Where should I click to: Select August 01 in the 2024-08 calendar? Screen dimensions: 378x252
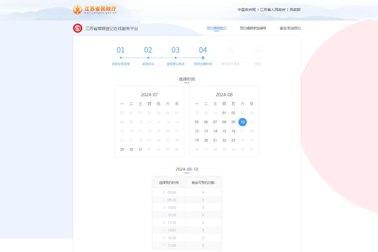pyautogui.click(x=224, y=113)
